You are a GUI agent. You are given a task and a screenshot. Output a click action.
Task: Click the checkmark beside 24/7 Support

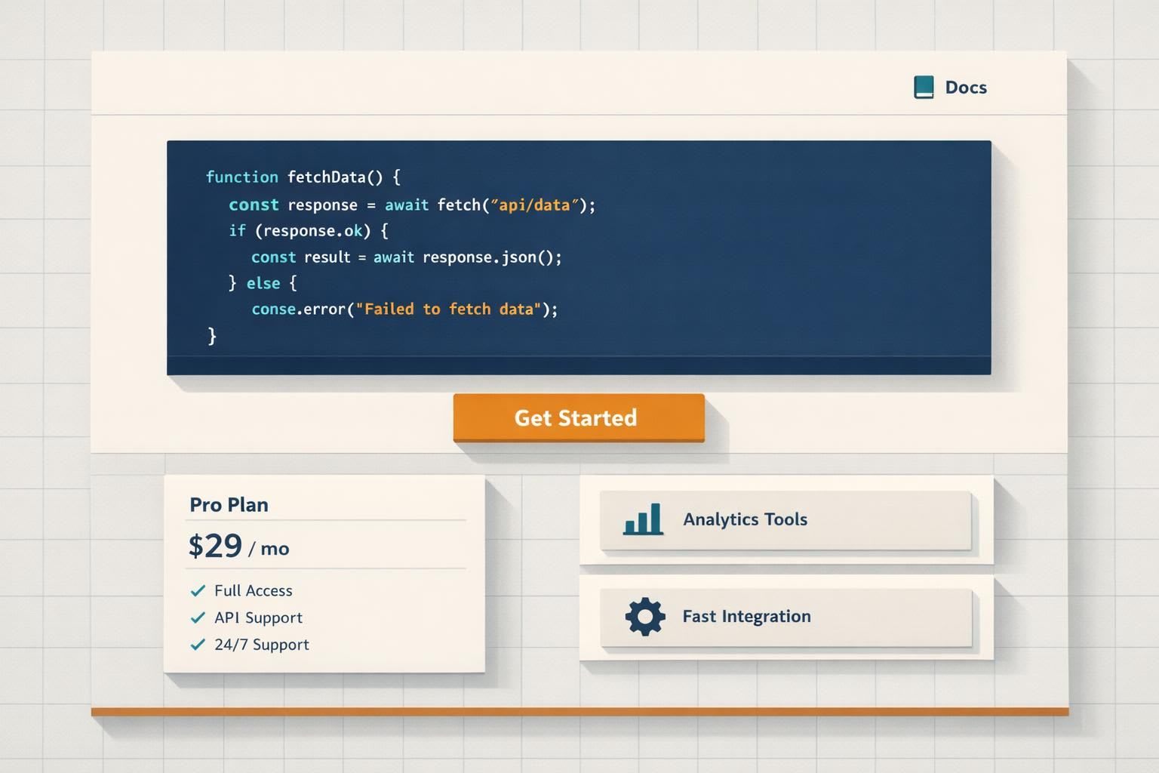click(198, 645)
